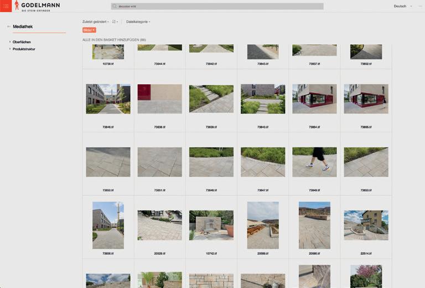This screenshot has width=425, height=288.
Task: Open thumbnail of image 73851.tif
Action: pyautogui.click(x=159, y=162)
